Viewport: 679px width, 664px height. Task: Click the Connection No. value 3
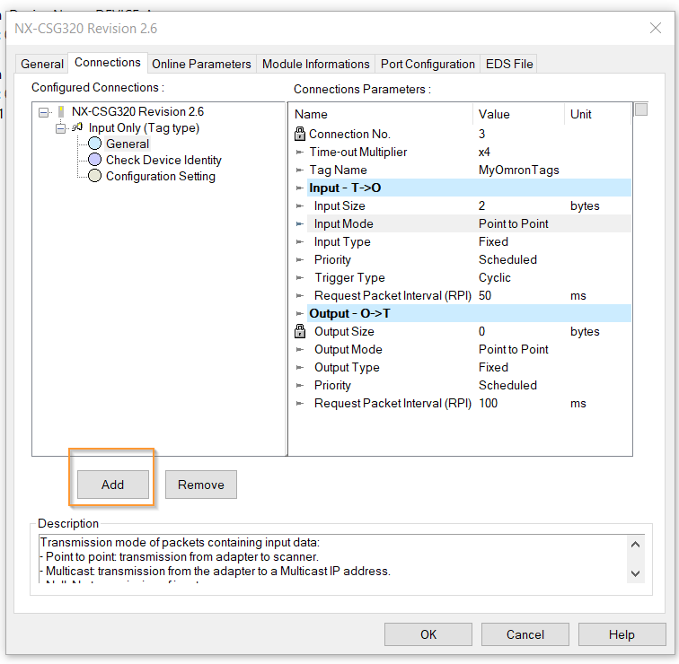coord(481,134)
